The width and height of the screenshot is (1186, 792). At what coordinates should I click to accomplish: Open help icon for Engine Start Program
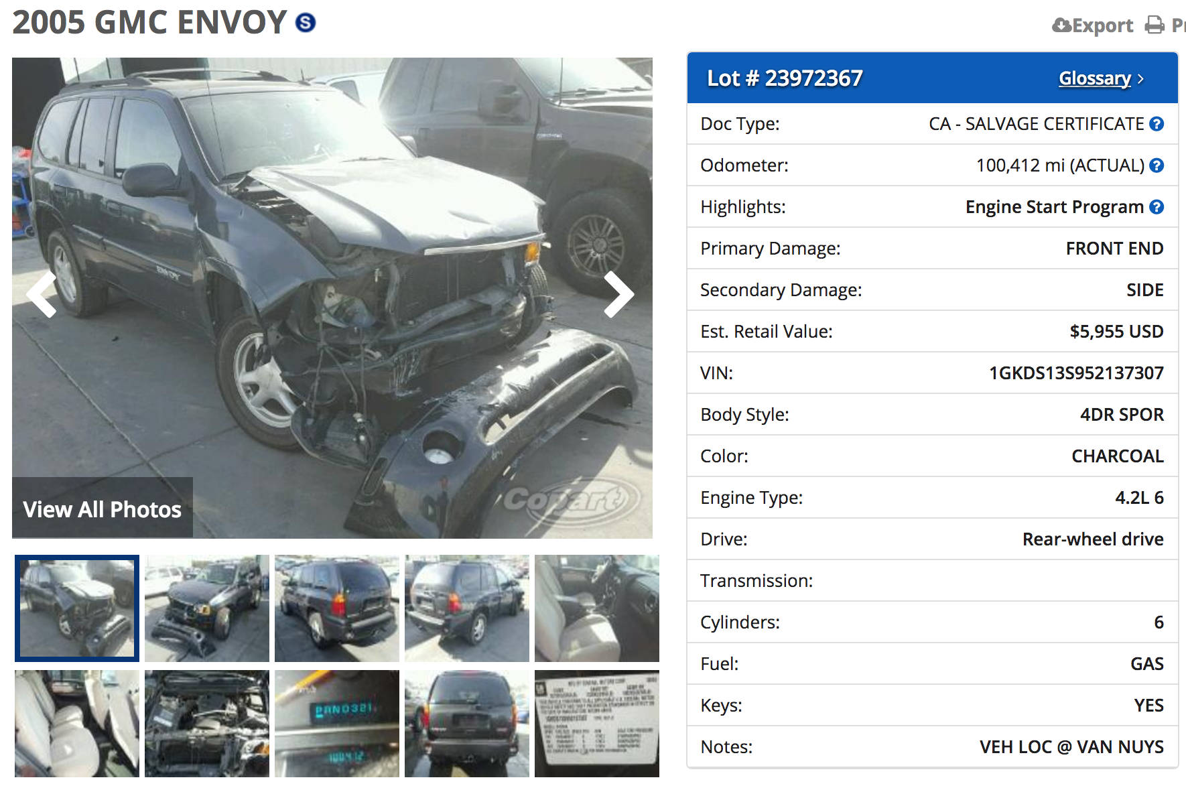[x=1157, y=207]
